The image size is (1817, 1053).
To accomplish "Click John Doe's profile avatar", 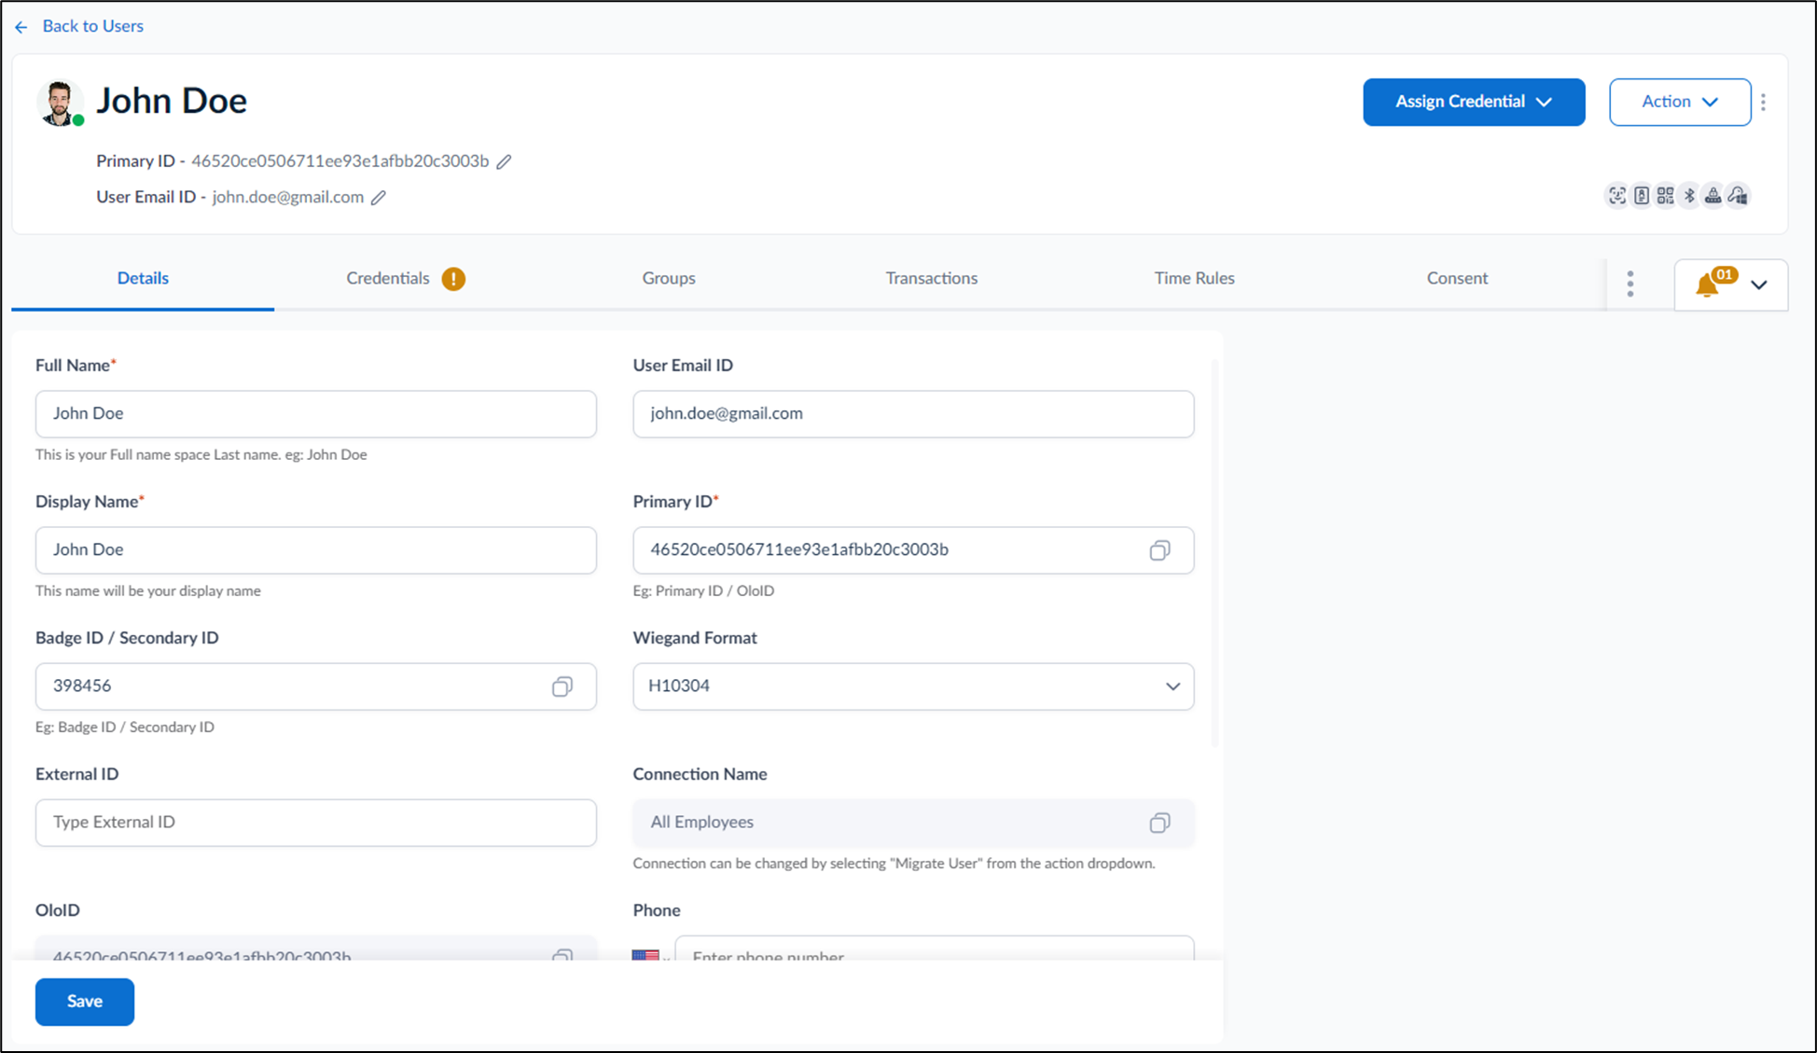I will tap(60, 103).
